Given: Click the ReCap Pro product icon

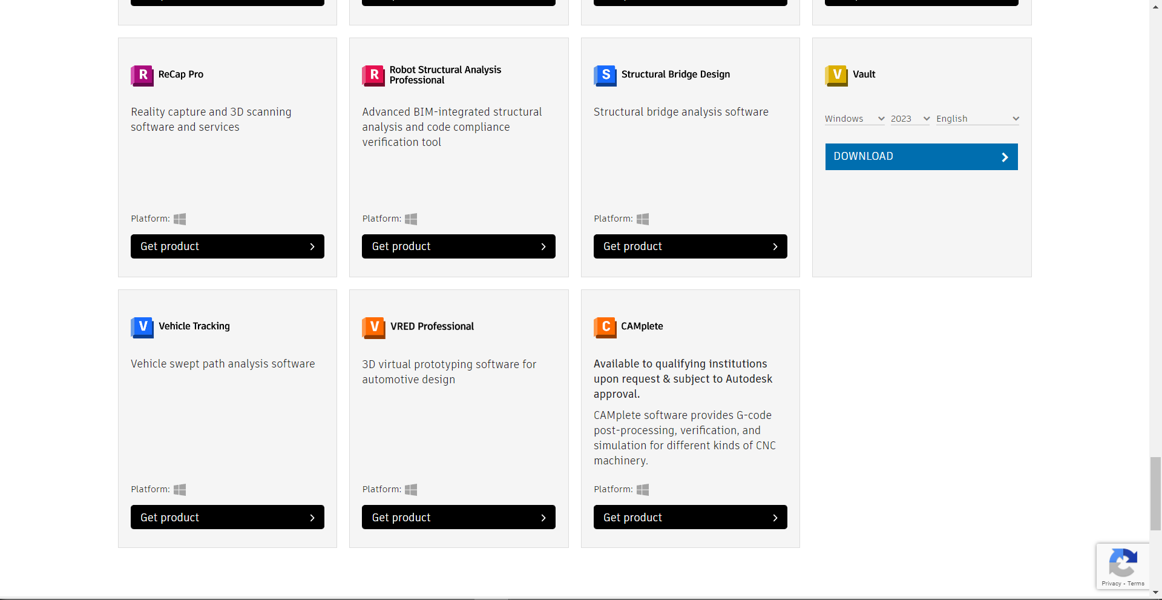Looking at the screenshot, I should 142,75.
